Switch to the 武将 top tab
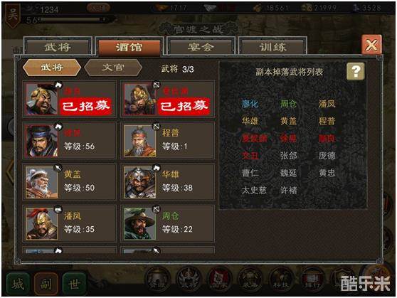Screen dimensions: 397x298 pos(58,47)
